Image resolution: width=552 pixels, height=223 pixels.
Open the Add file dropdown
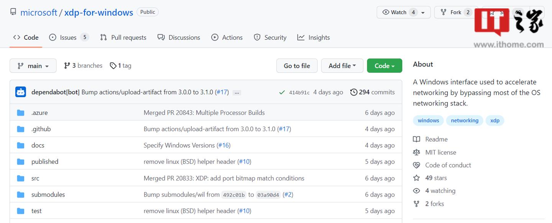342,65
